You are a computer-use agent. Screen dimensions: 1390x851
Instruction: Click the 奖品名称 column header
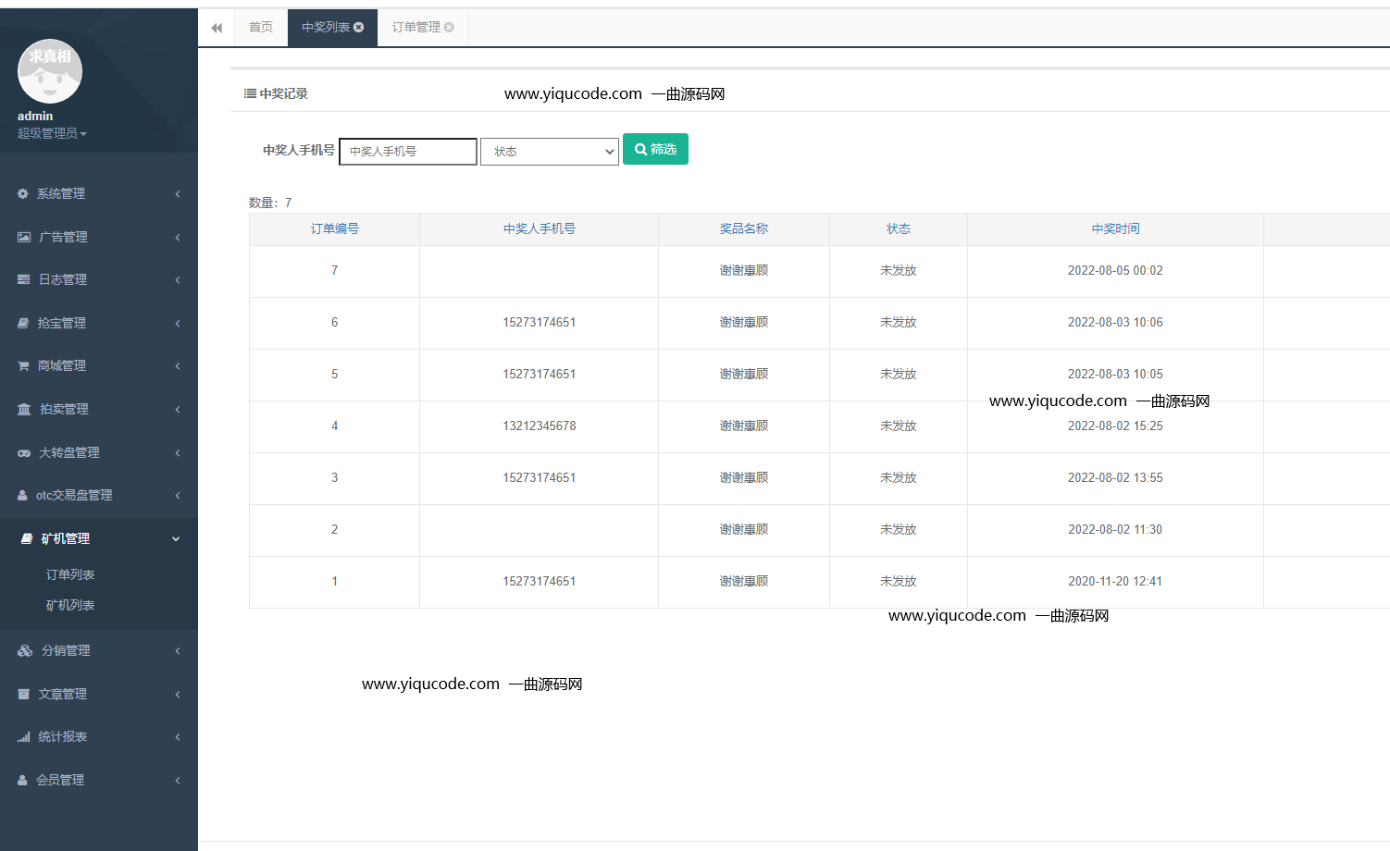pos(744,228)
